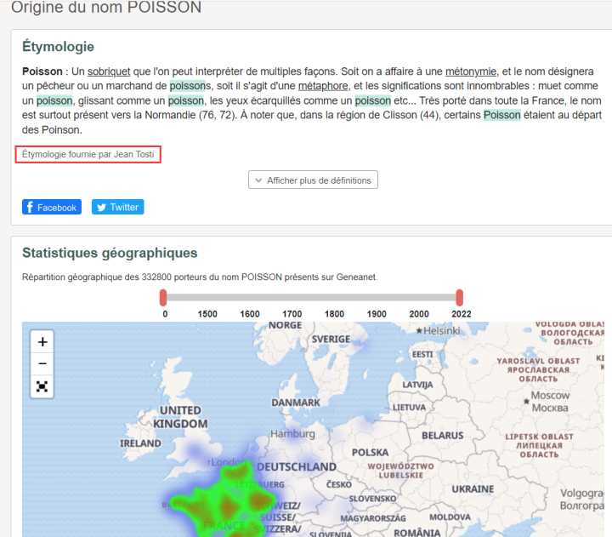The width and height of the screenshot is (612, 537).
Task: Click DEUTSCHLAND label on the map
Action: [297, 467]
